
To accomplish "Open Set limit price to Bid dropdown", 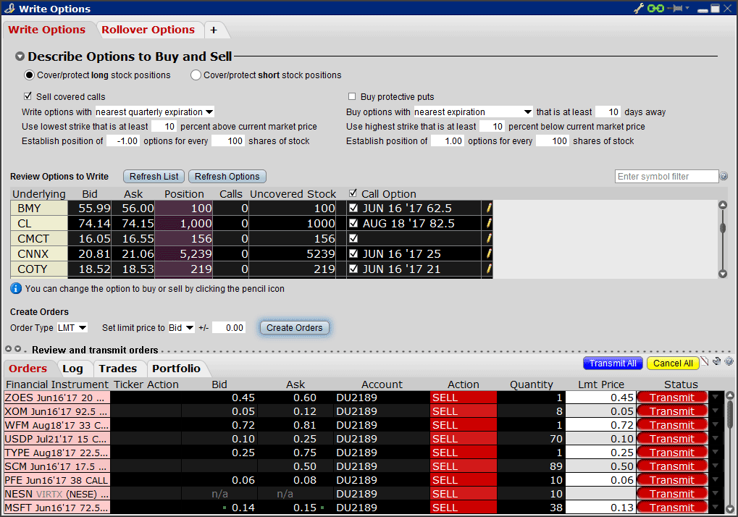I will click(x=181, y=328).
